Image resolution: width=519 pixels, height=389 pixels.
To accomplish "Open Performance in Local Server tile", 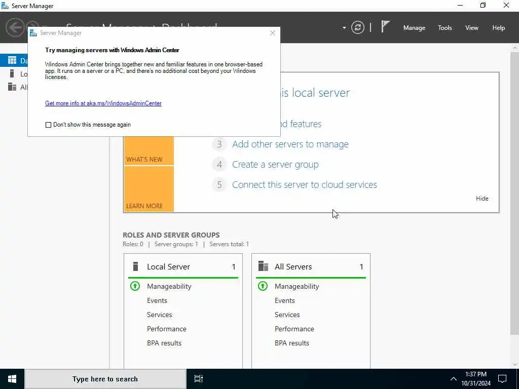I will [166, 329].
